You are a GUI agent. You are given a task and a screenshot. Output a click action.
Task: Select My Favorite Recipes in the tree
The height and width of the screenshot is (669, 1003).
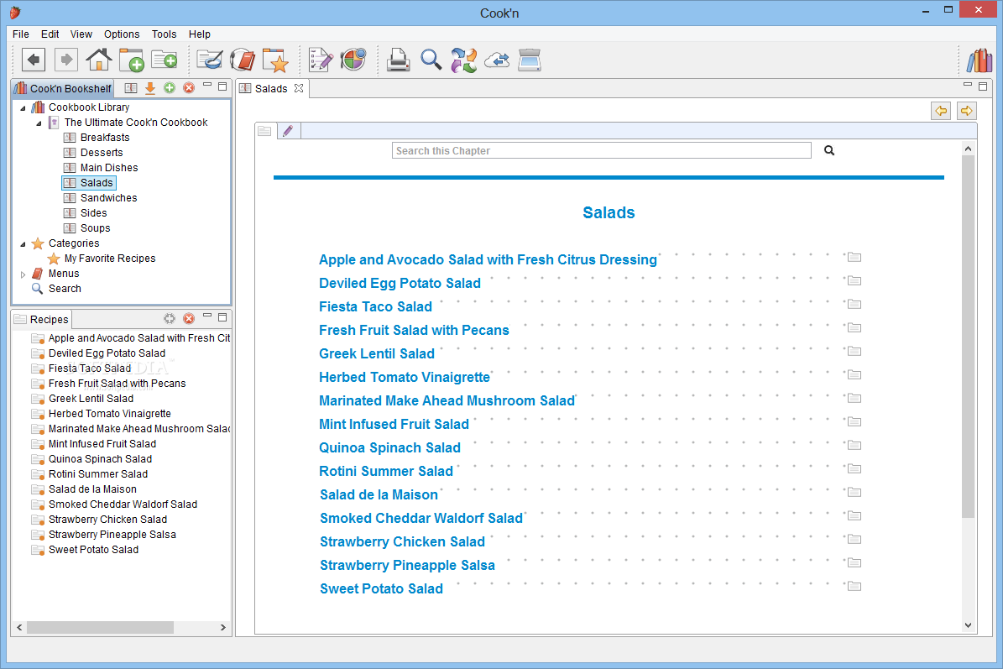(x=110, y=259)
